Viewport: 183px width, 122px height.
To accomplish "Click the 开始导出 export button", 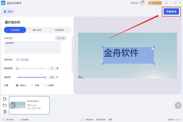I will (171, 12).
